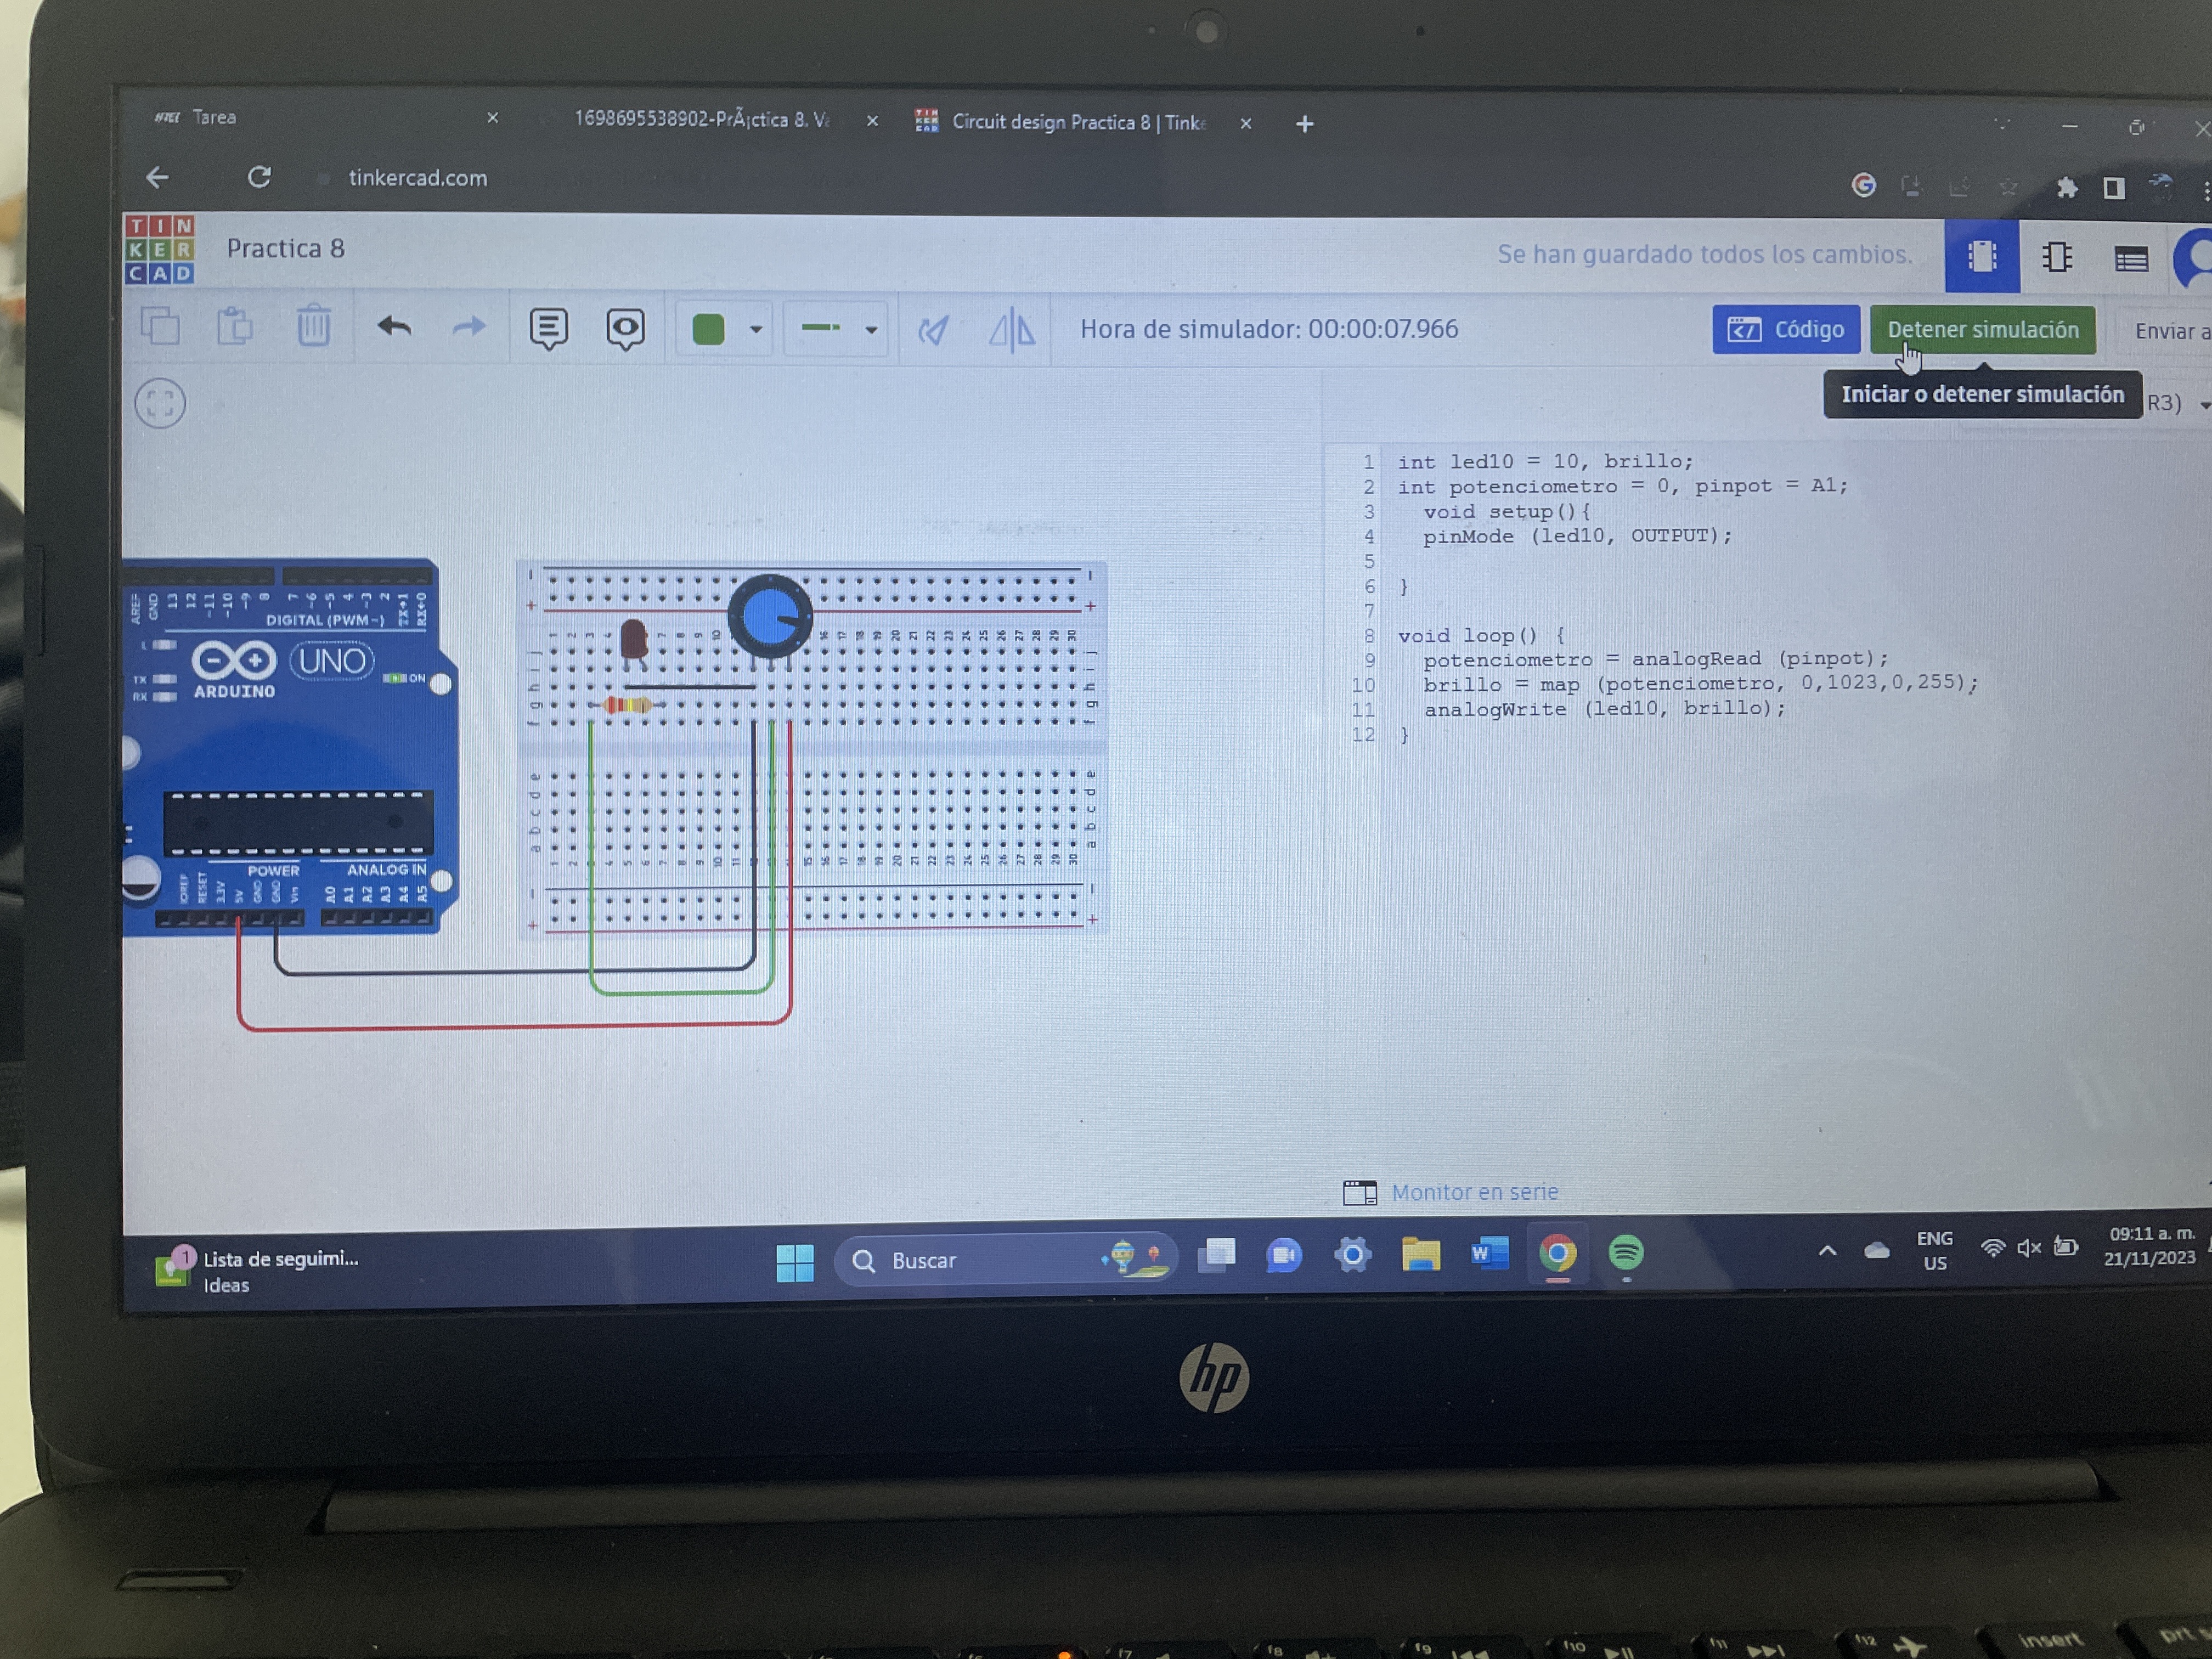Click the copy icon in toolbar
Screen dimensions: 2212x1659
tap(160, 326)
